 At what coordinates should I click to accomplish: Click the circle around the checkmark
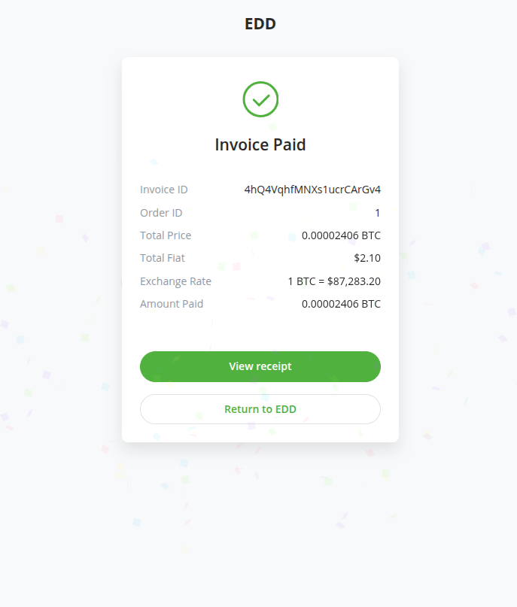click(x=260, y=83)
